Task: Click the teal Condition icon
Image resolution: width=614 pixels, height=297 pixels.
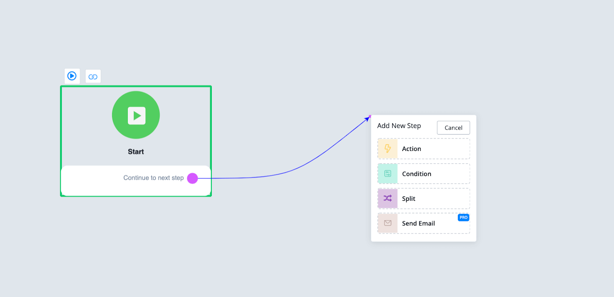Action: coord(388,174)
